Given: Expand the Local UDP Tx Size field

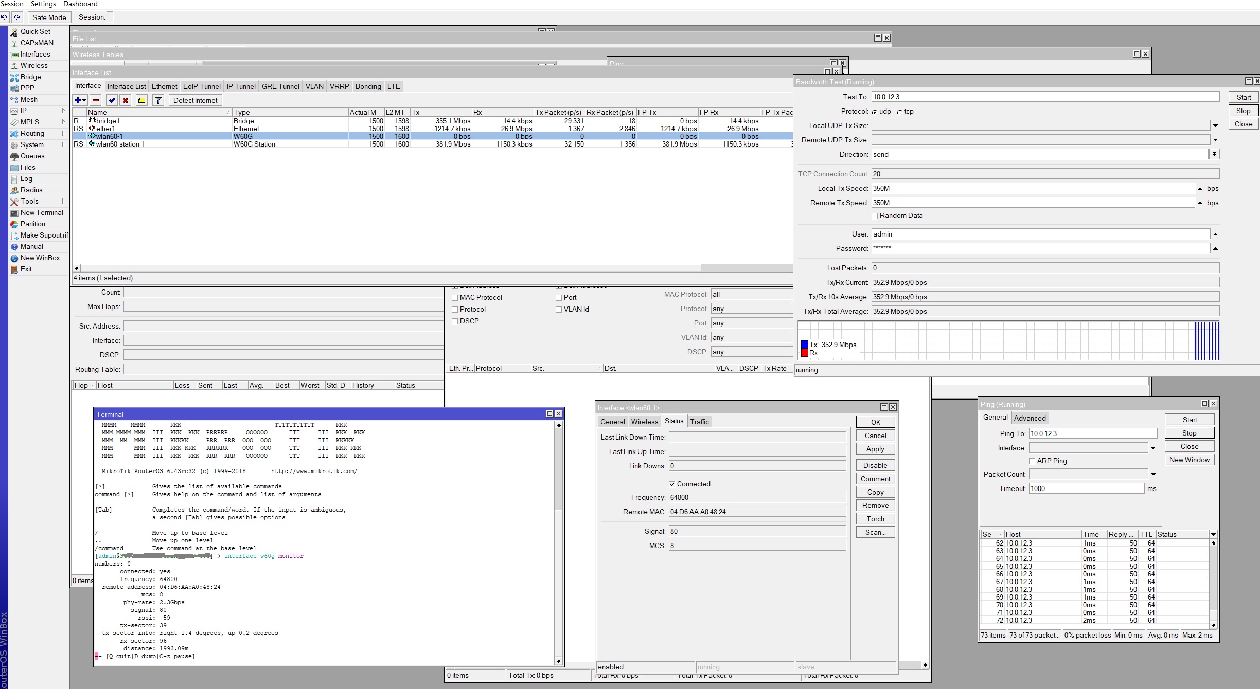Looking at the screenshot, I should [1215, 125].
